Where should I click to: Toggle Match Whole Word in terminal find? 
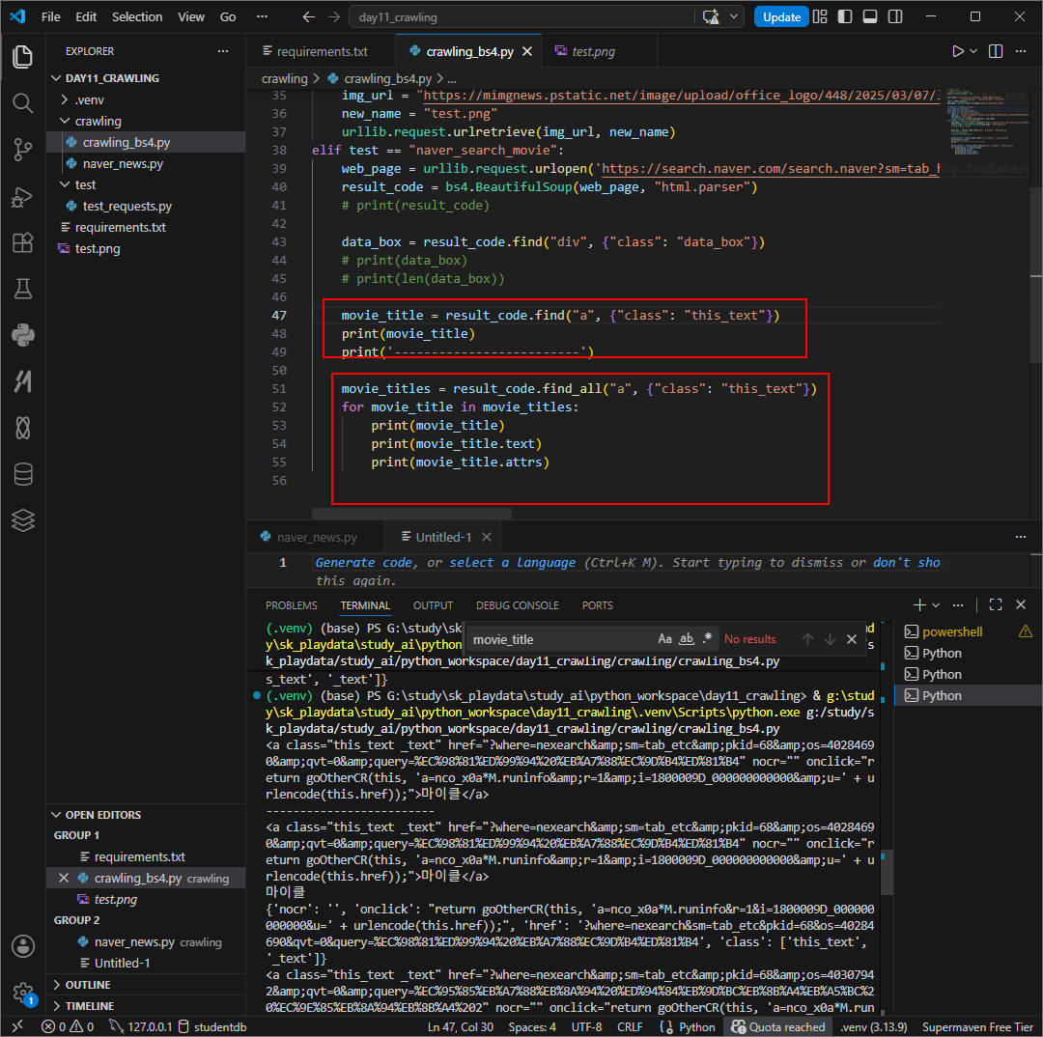click(687, 639)
